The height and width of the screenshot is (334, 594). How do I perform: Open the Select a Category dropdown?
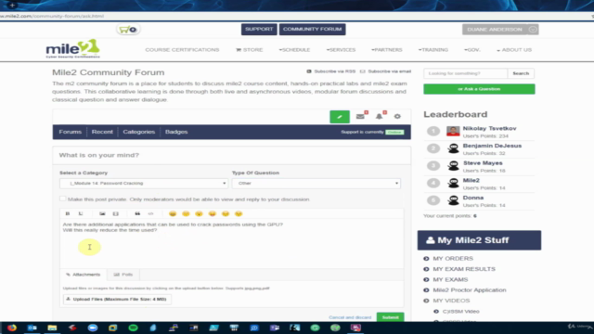(x=143, y=184)
